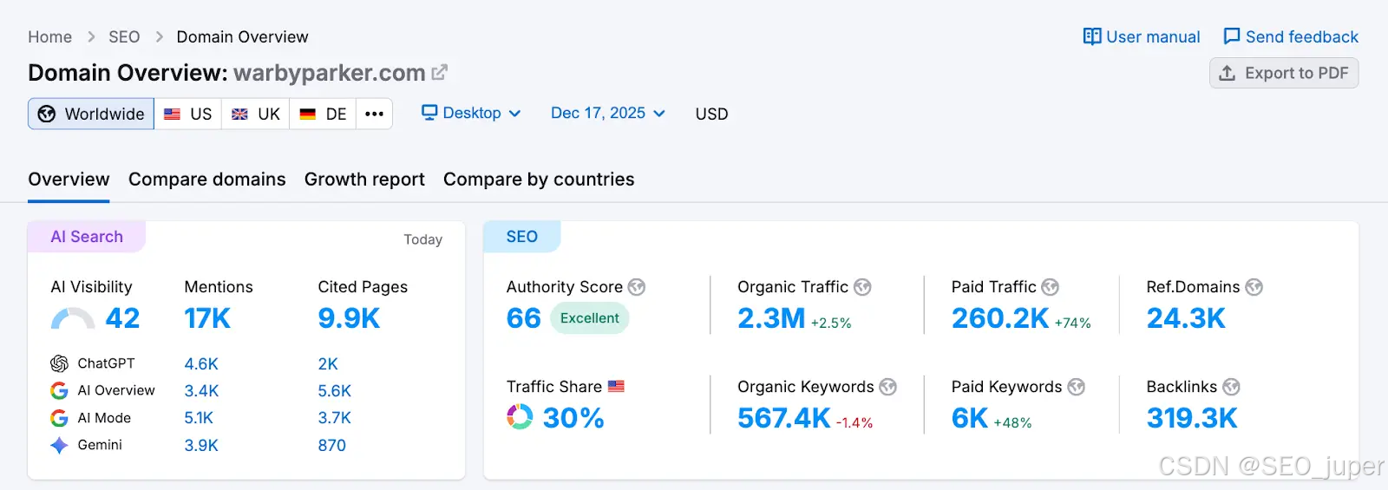Click globe icon next to Organic Keywords
Screen dimensions: 1388x490
click(x=888, y=387)
